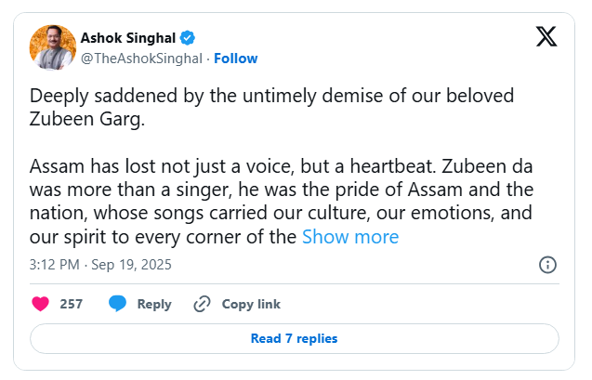Open the info circle icon
Viewport: 592px width, 380px height.
click(548, 265)
